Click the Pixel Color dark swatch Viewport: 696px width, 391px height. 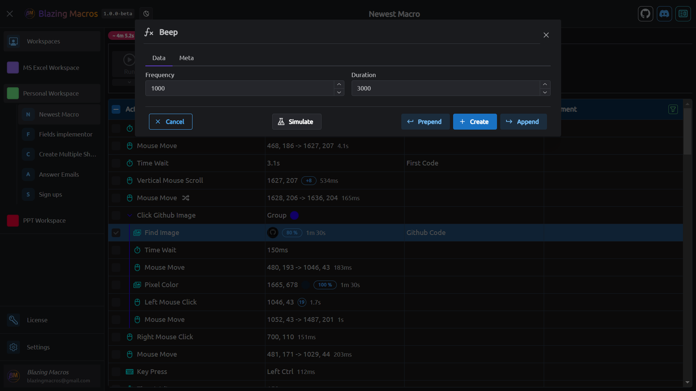coord(306,285)
